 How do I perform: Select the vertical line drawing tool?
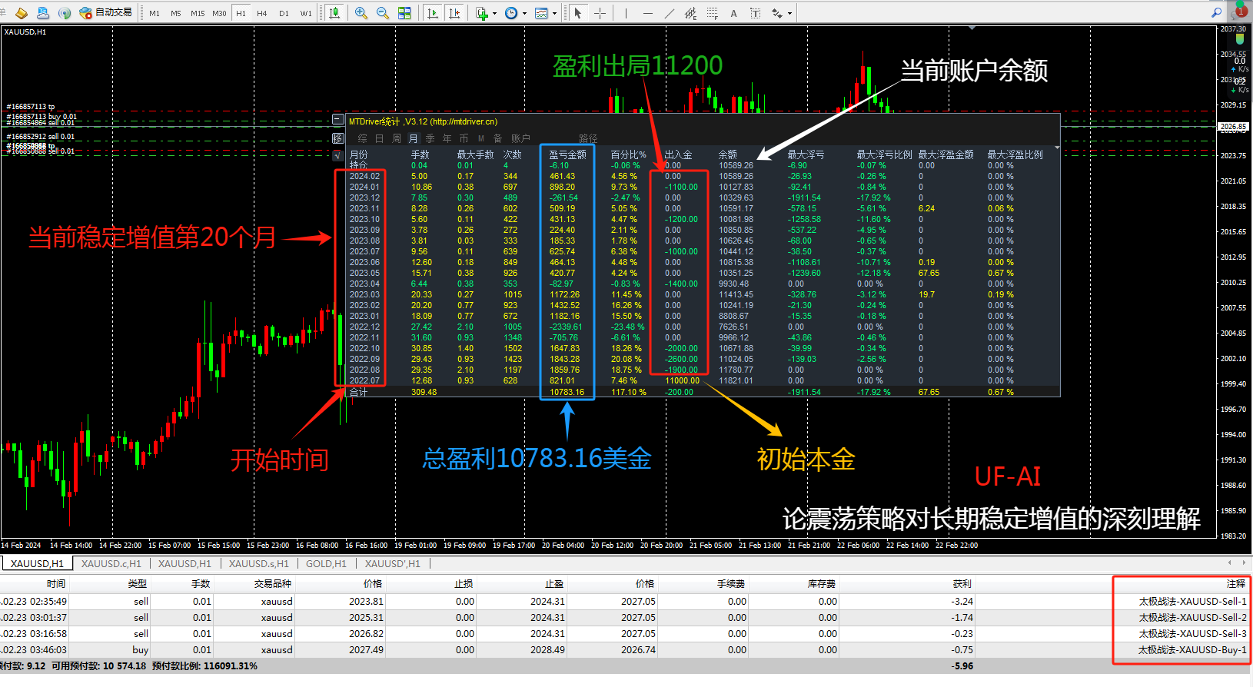[x=626, y=13]
